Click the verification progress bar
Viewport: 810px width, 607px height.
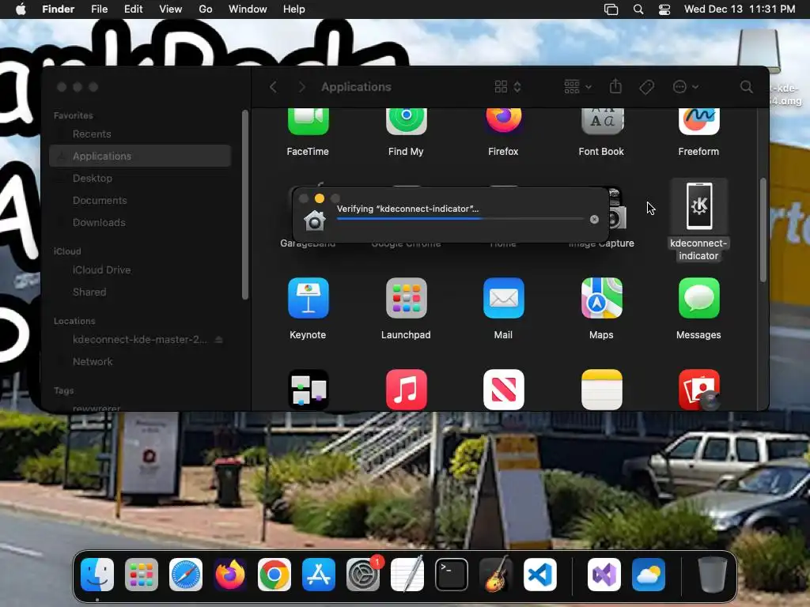(x=460, y=219)
